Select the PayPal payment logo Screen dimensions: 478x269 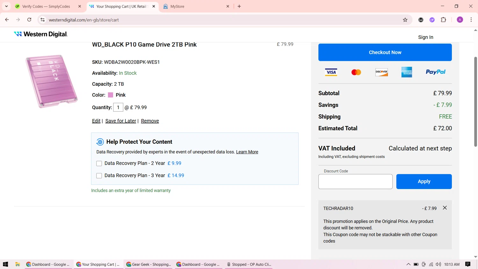[x=436, y=72]
